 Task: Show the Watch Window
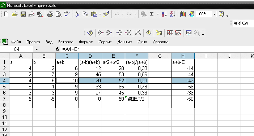point(189,33)
